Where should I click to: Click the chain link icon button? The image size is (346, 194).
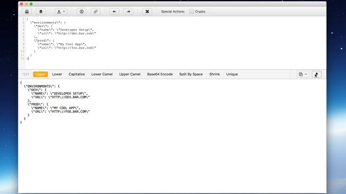96,11
